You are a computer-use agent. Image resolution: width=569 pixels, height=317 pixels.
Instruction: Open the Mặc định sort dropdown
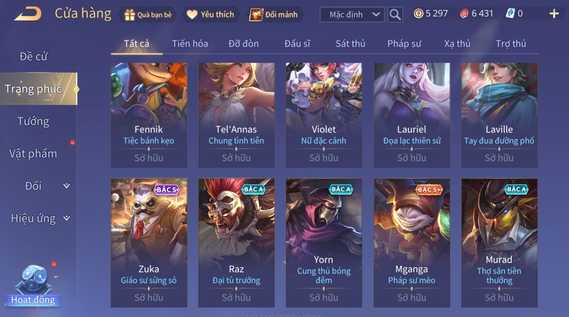point(352,15)
